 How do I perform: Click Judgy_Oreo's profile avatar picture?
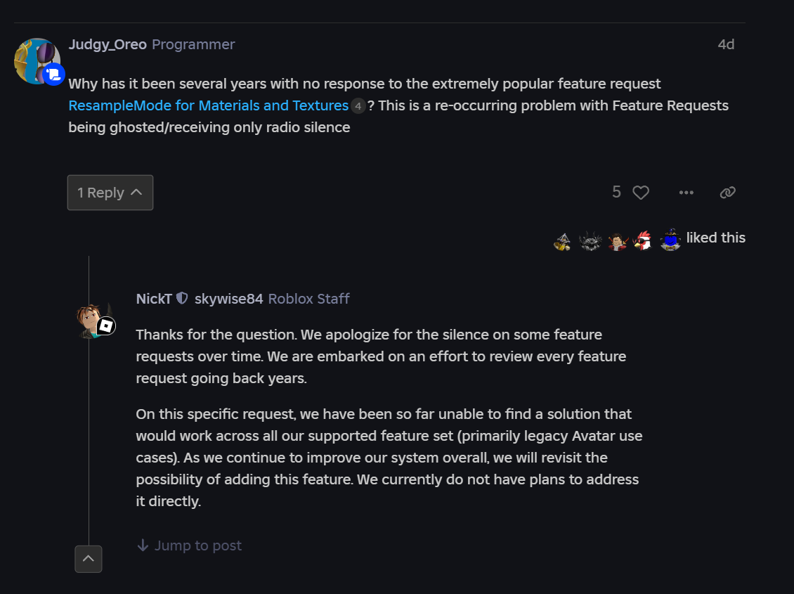(37, 60)
